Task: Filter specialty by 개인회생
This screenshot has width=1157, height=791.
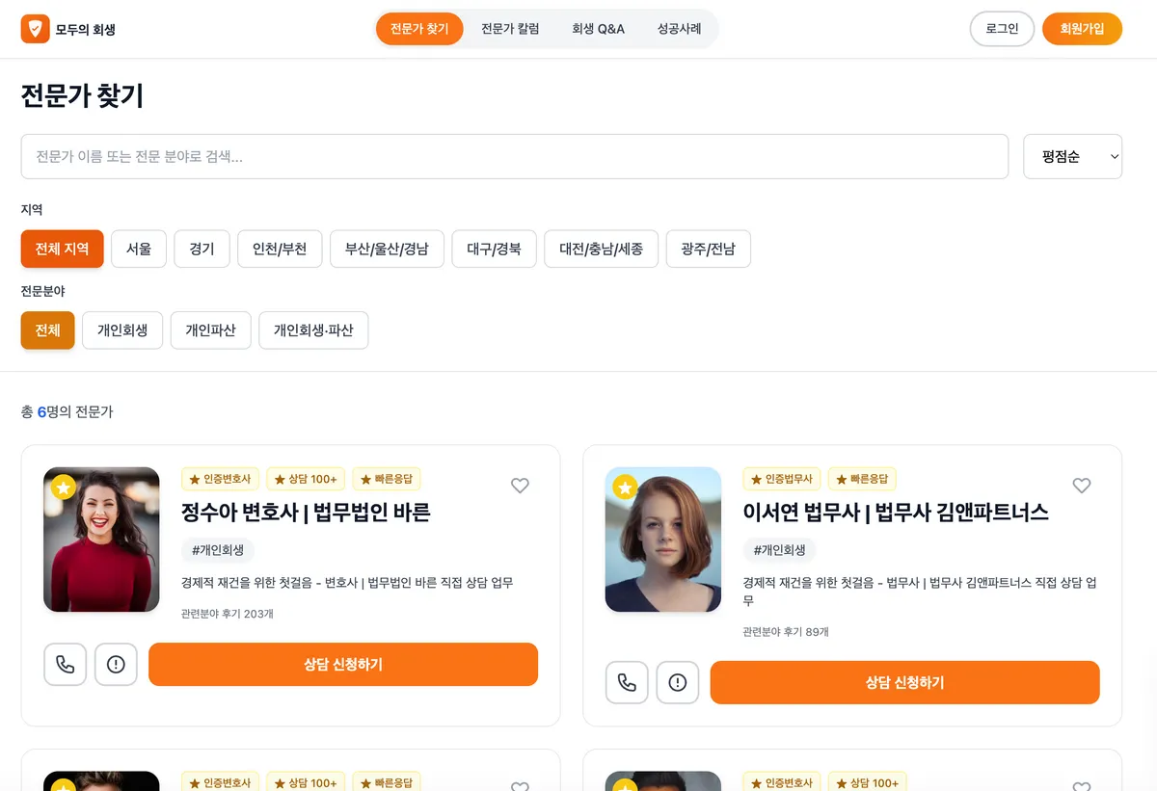Action: click(122, 330)
